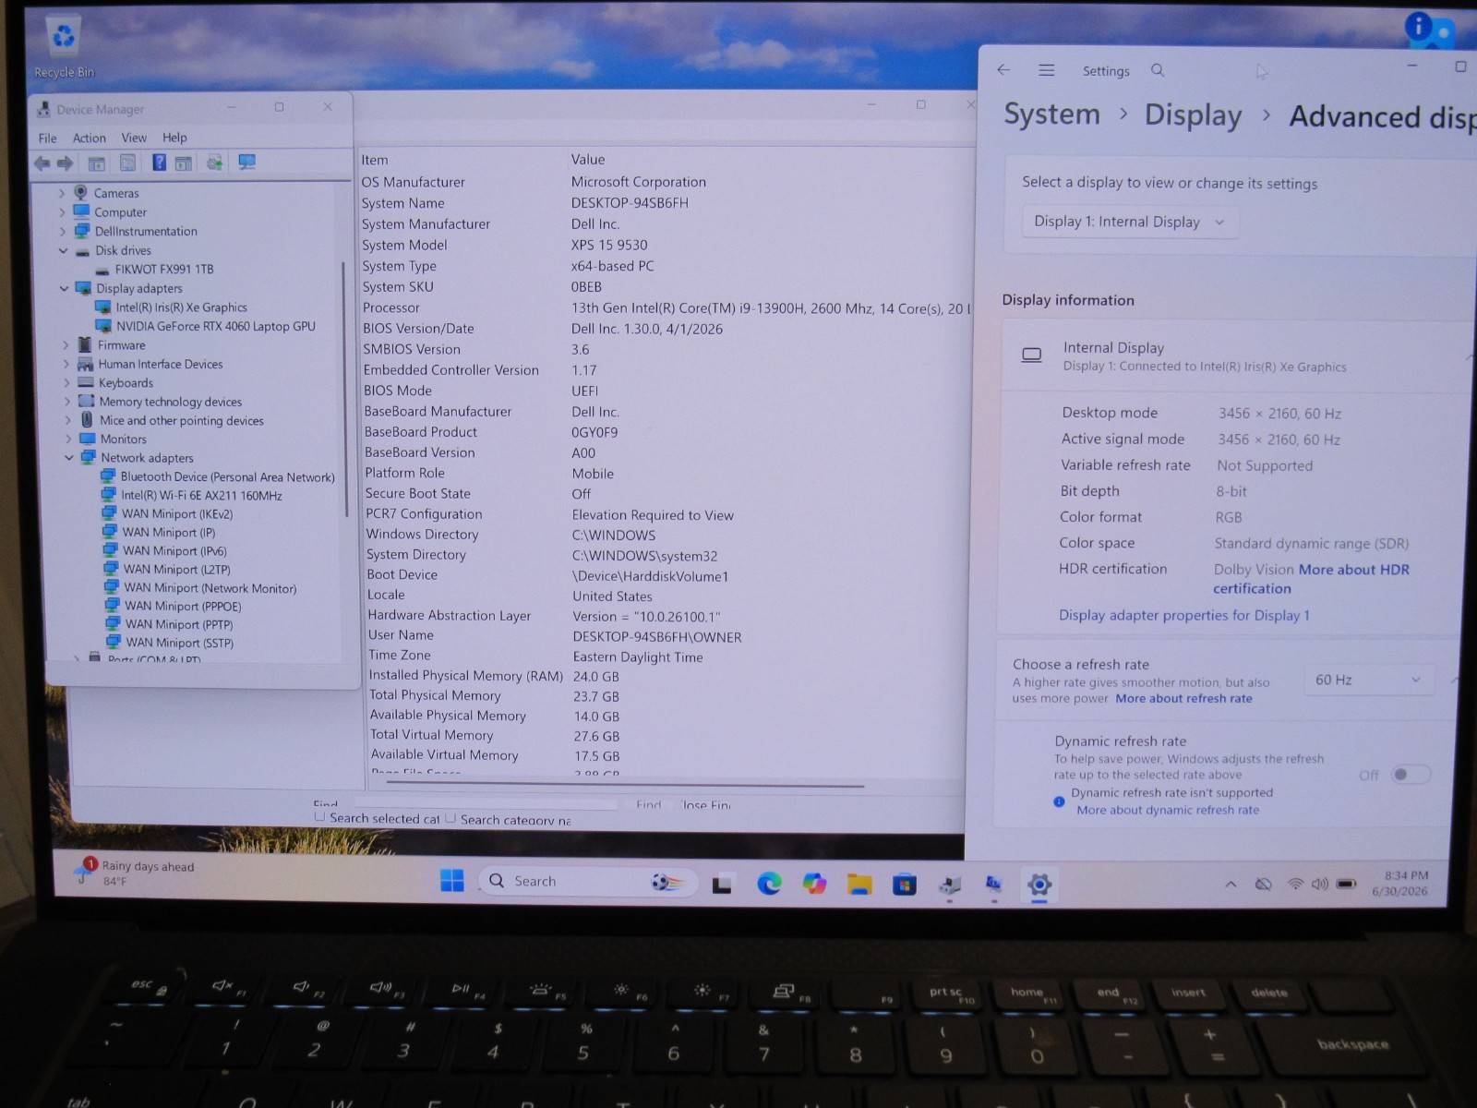The width and height of the screenshot is (1477, 1108).
Task: Expand Cameras node in device tree
Action: pyautogui.click(x=62, y=193)
